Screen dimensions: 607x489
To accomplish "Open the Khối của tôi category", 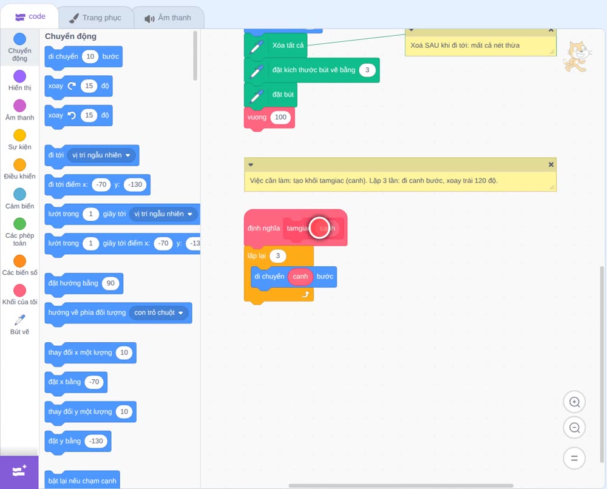I will point(20,295).
